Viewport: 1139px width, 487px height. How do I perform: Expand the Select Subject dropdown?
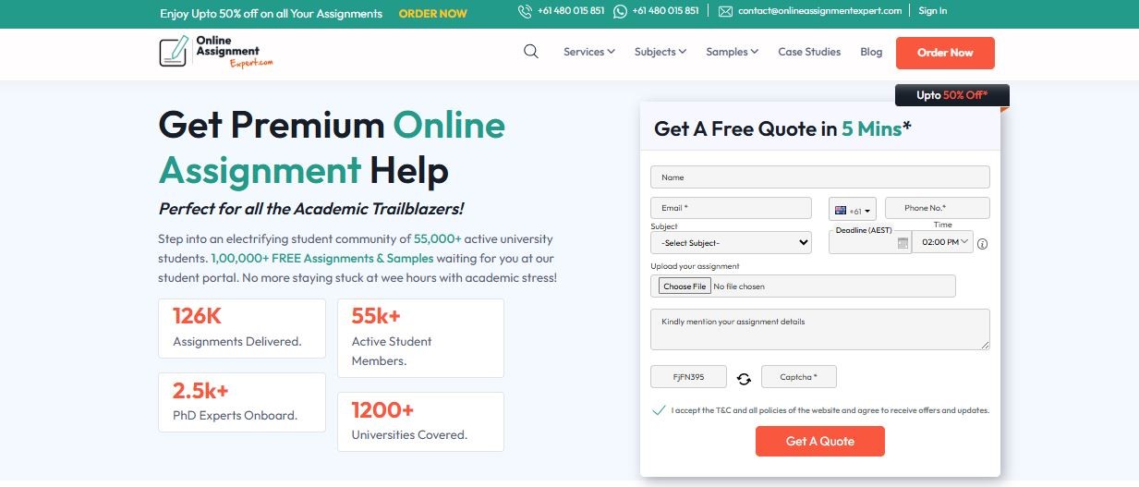tap(731, 242)
